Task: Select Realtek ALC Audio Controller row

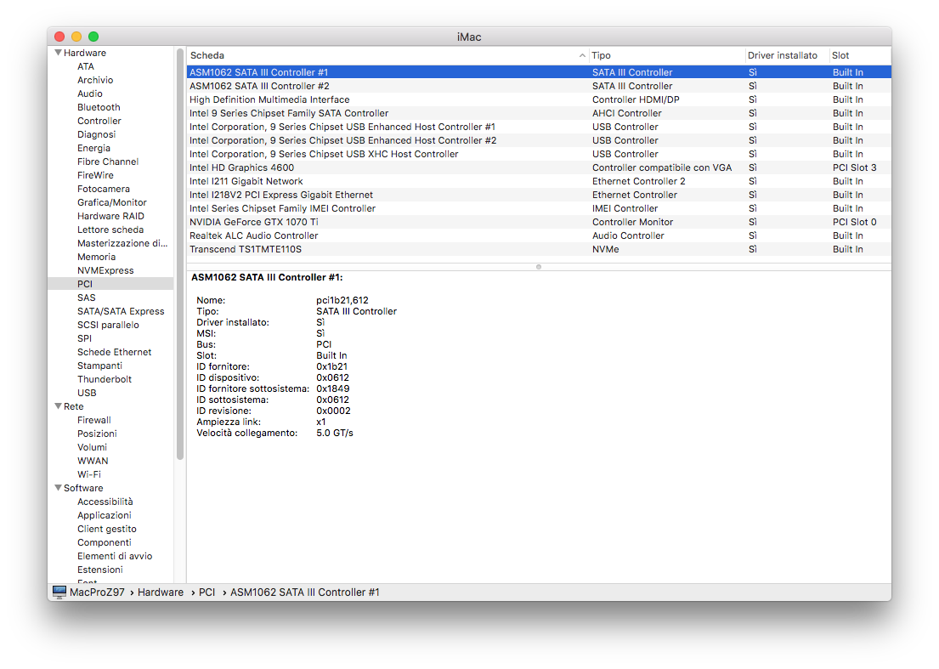Action: tap(539, 236)
